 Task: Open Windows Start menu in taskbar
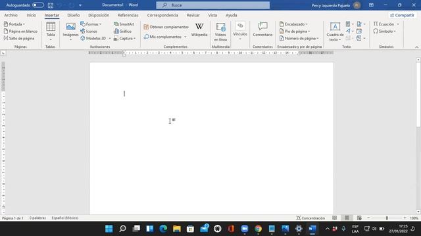pyautogui.click(x=109, y=229)
